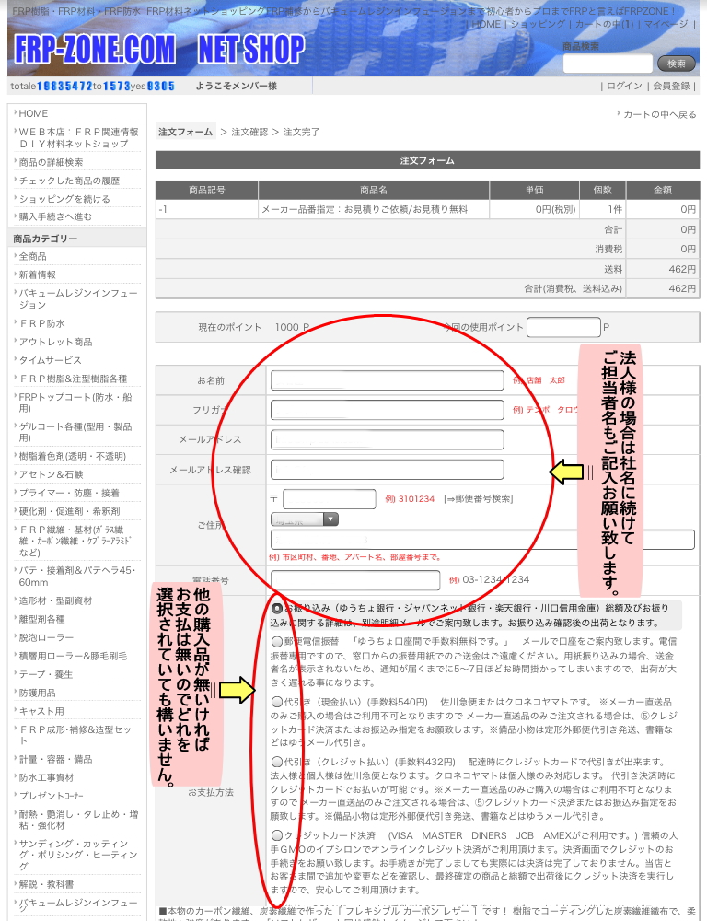Focus the 今回の使用ポイント input
Viewport: 707px width, 921px height.
coord(563,327)
